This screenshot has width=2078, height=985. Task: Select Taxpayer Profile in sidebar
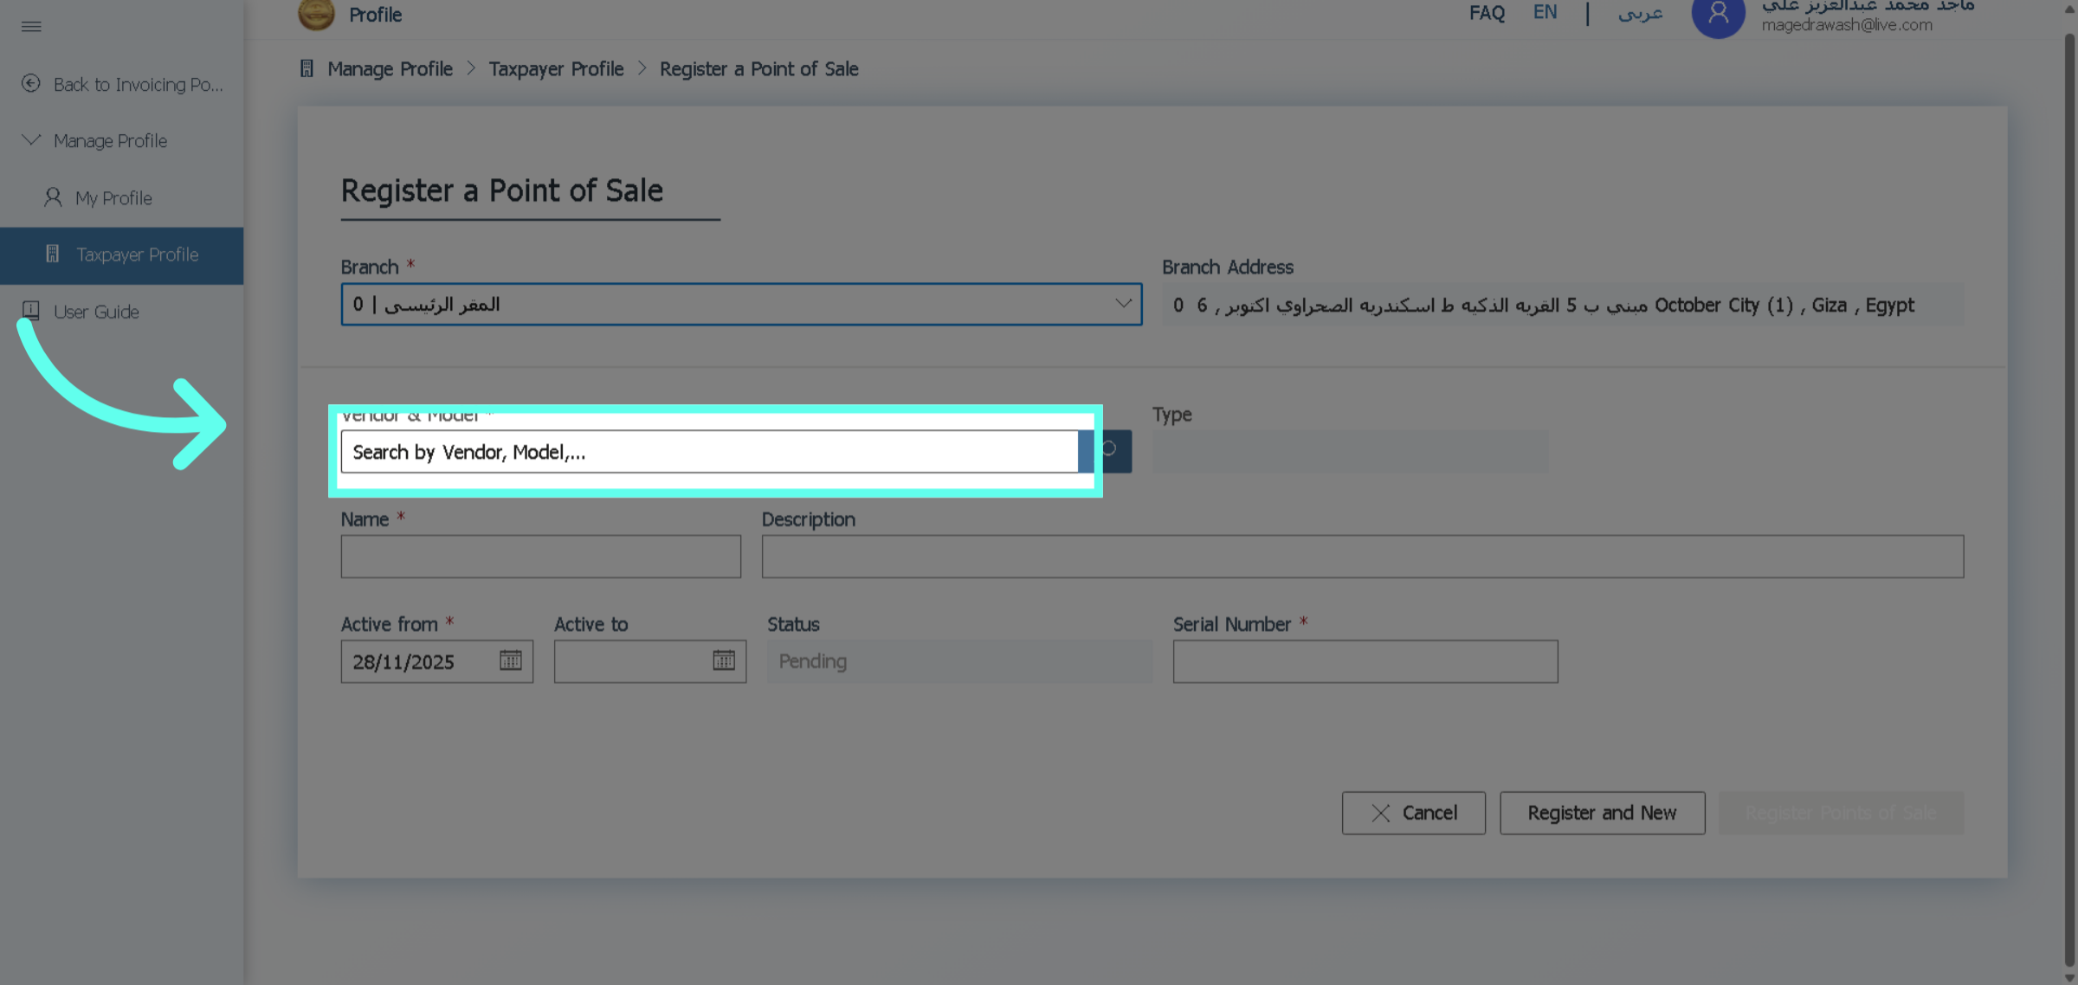(137, 255)
